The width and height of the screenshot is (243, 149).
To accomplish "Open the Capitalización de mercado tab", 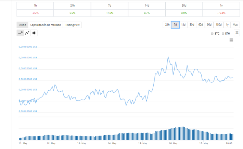I will click(x=46, y=25).
